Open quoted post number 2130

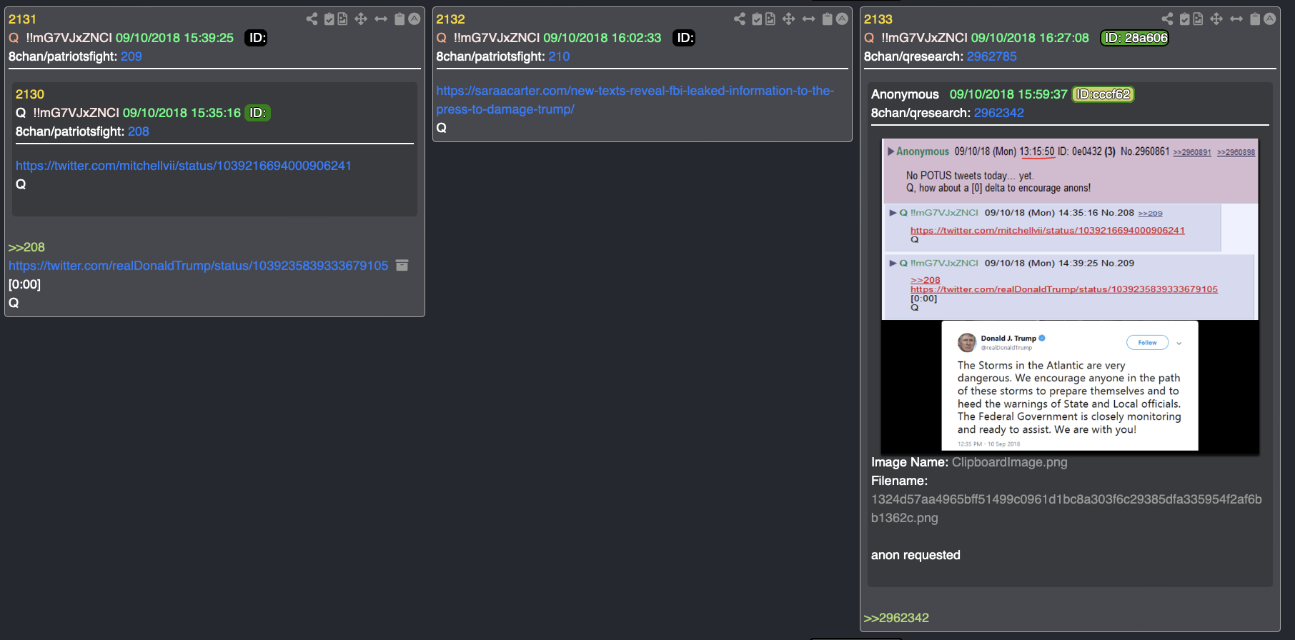(30, 94)
